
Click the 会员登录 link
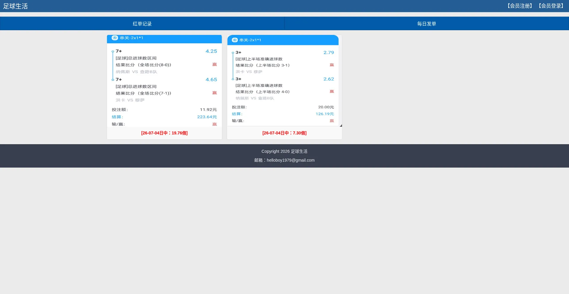coord(551,6)
